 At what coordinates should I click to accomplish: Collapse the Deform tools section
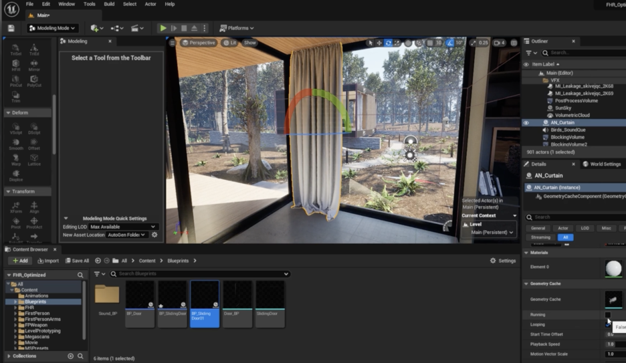(8, 113)
